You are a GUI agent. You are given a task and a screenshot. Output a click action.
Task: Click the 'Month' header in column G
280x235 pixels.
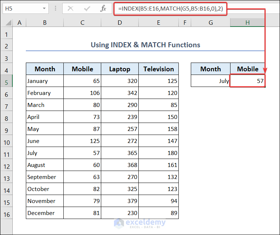210,69
